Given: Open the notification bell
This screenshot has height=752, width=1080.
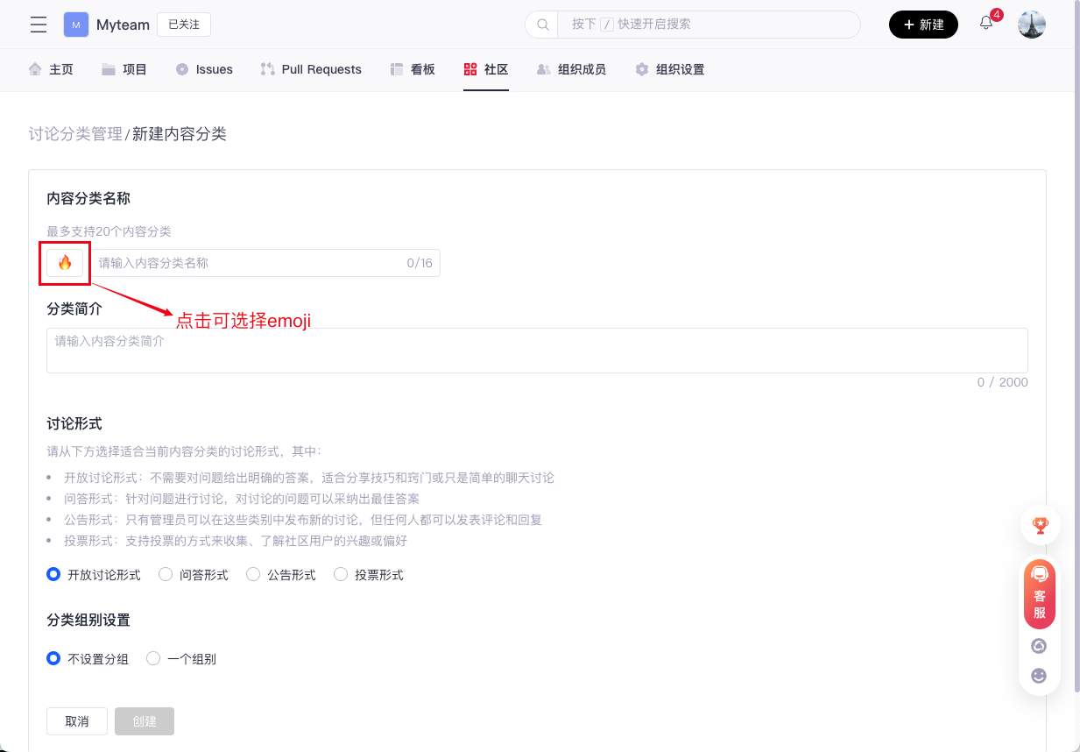Looking at the screenshot, I should (986, 24).
